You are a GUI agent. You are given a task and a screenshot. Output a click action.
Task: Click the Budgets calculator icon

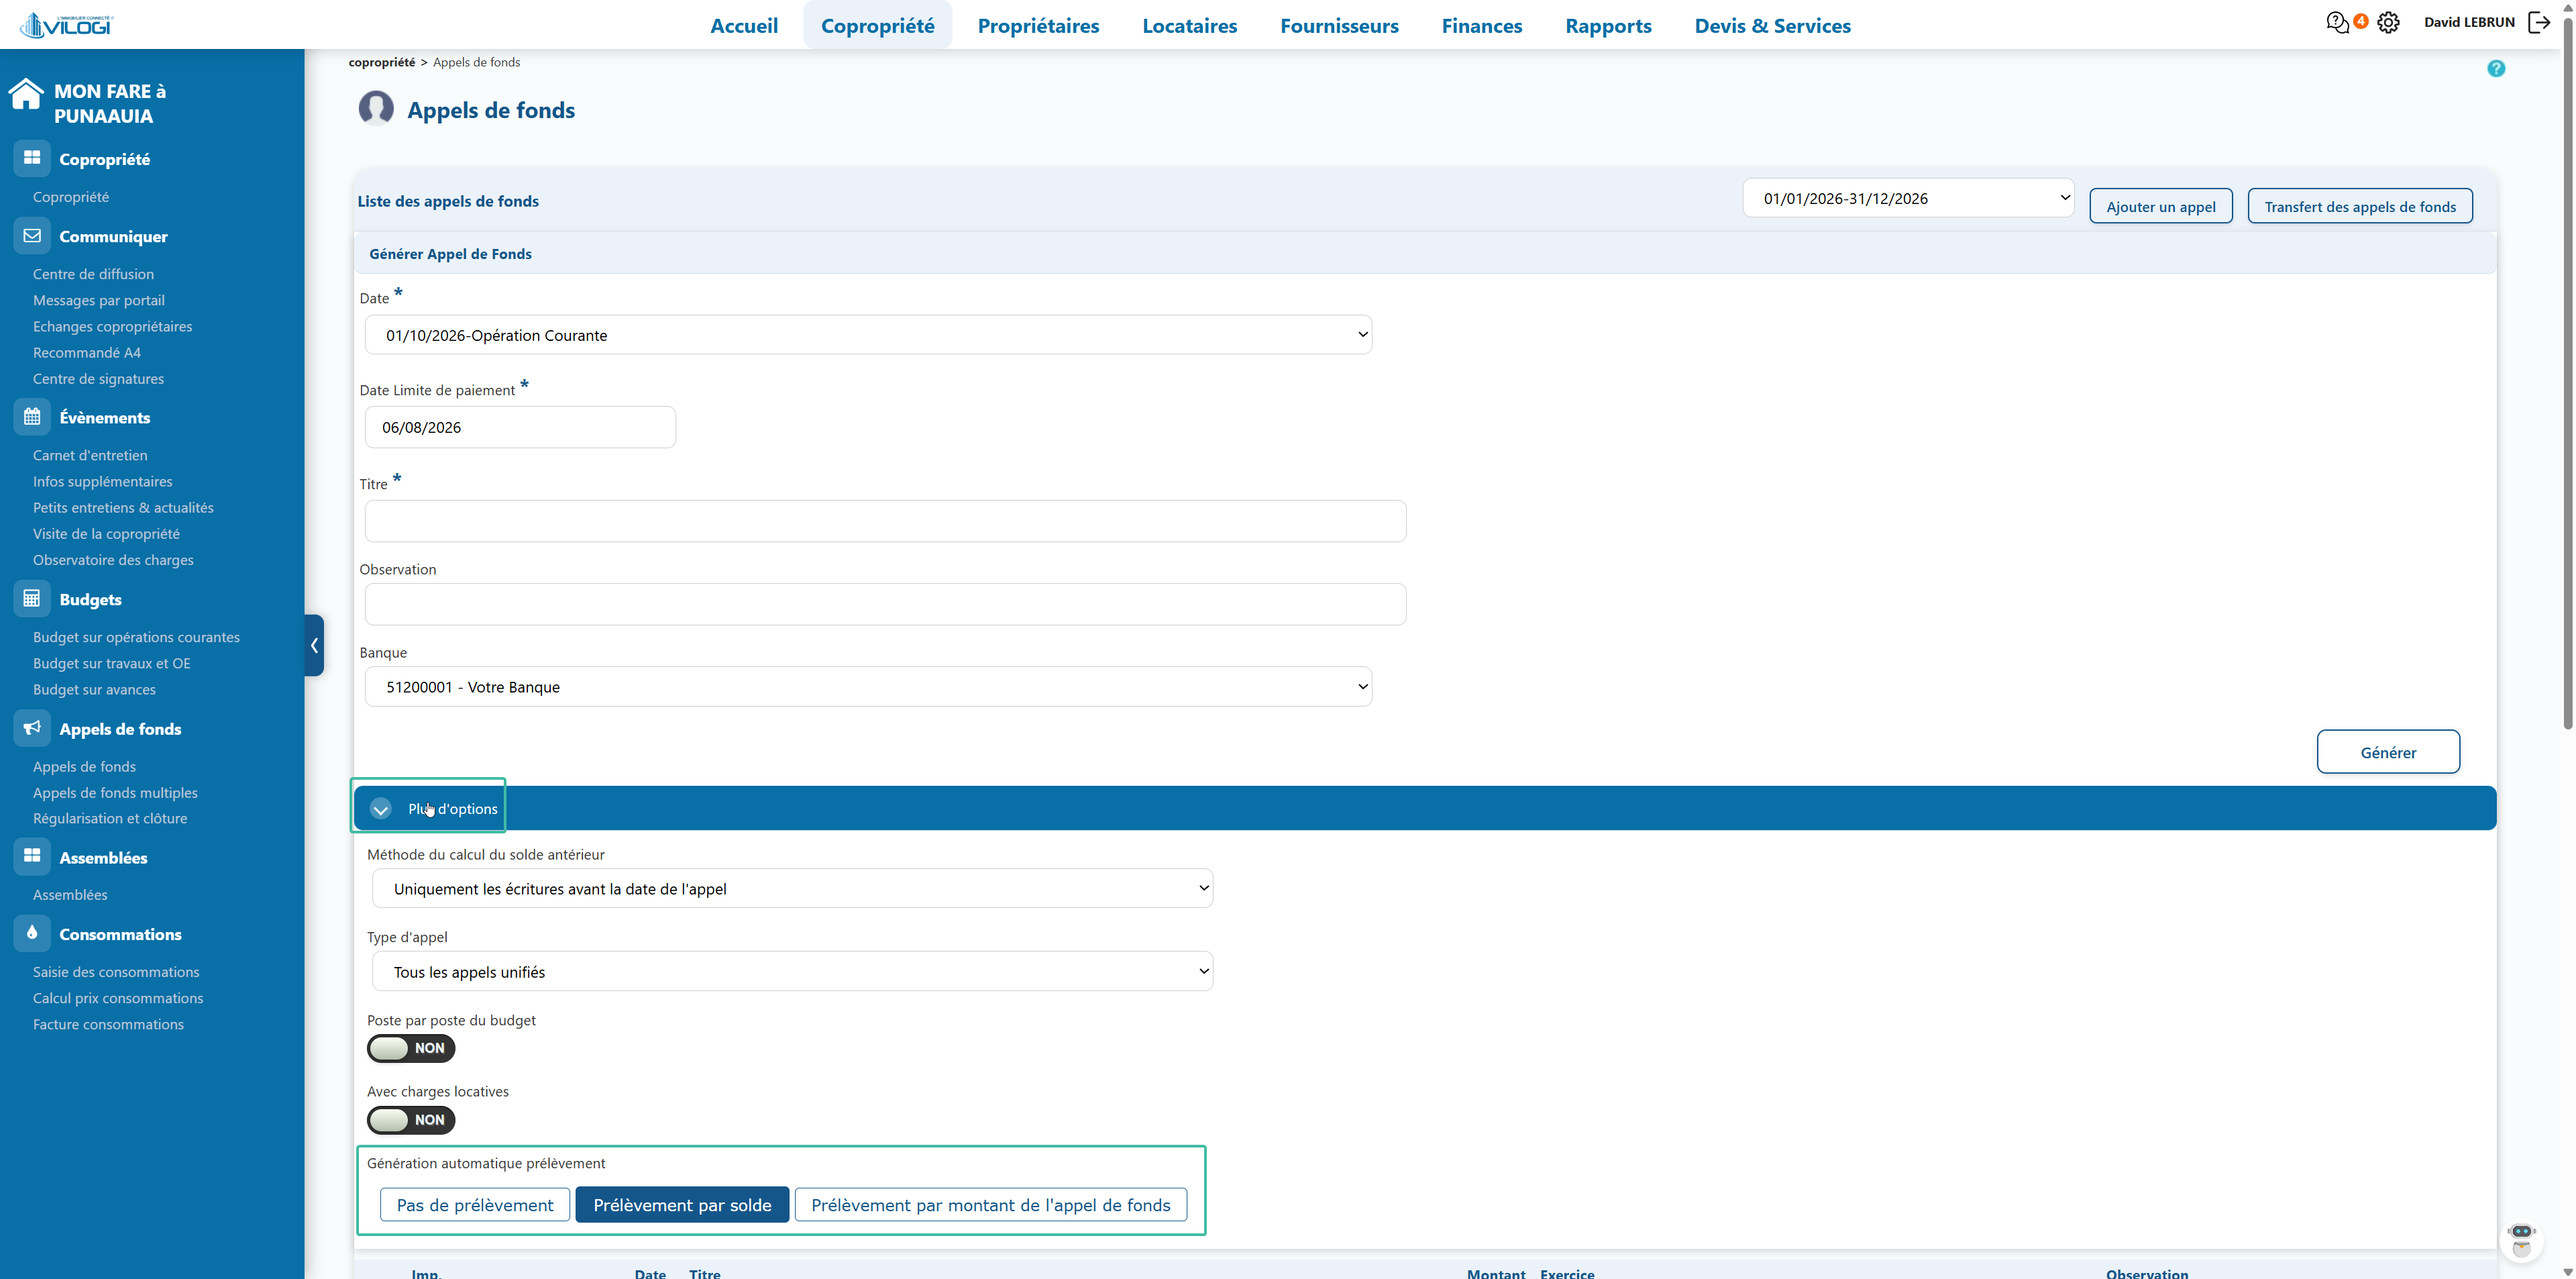(32, 598)
